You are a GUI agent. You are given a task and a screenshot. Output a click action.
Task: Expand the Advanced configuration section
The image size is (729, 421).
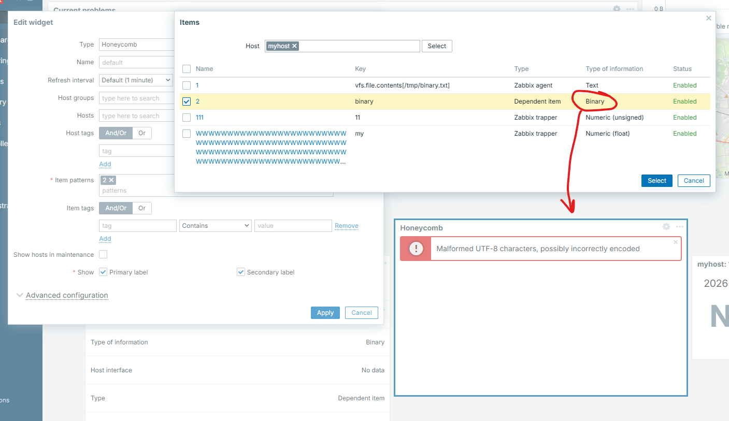(x=67, y=295)
